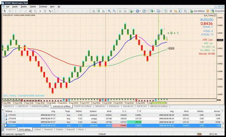Select the cursor arrow tool
The height and width of the screenshot is (137, 226).
[x=5, y=11]
